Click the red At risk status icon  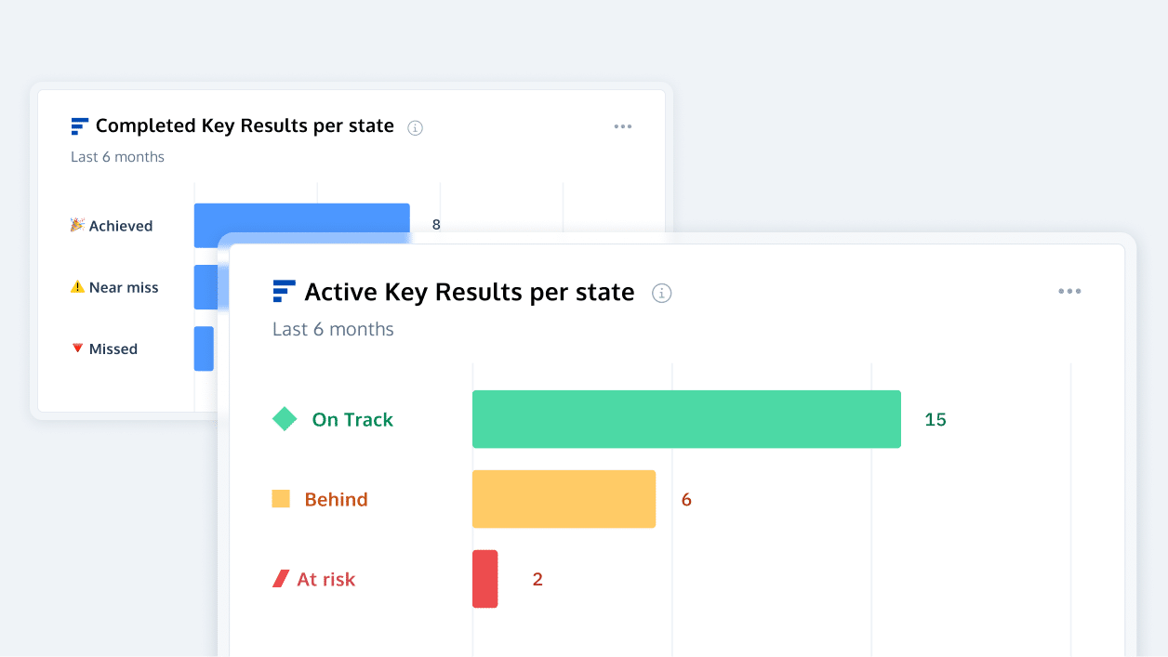(x=281, y=579)
